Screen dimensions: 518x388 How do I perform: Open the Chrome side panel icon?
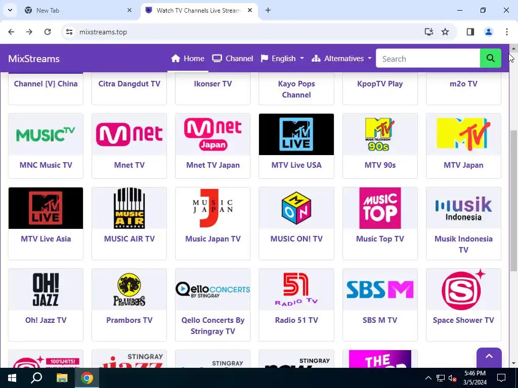coord(470,32)
